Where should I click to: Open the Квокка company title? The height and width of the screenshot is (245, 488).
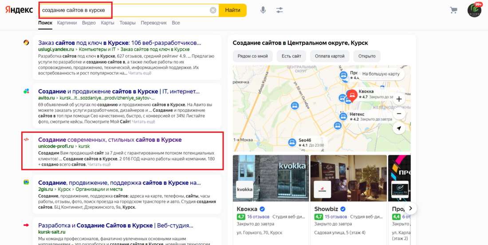click(247, 209)
